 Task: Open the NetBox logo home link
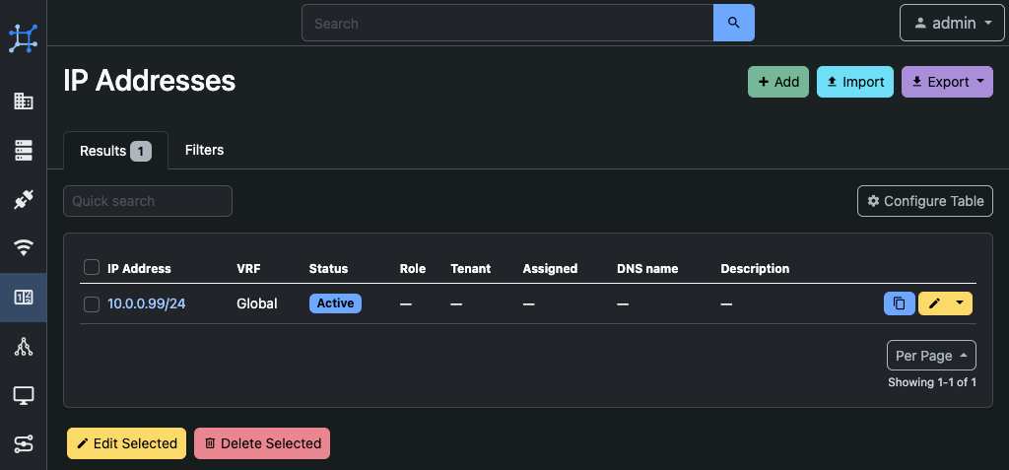pyautogui.click(x=24, y=38)
